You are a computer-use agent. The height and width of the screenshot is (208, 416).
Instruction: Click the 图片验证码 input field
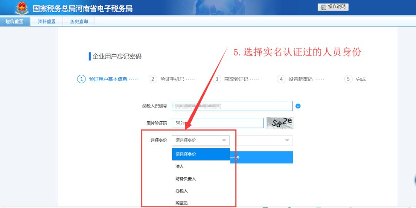[x=218, y=123]
